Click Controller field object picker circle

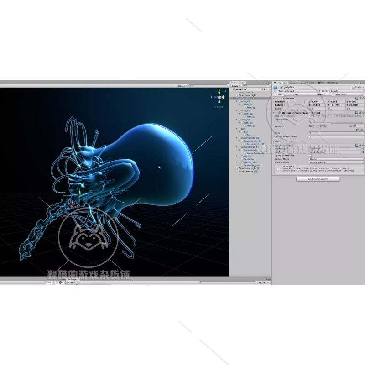(x=363, y=149)
